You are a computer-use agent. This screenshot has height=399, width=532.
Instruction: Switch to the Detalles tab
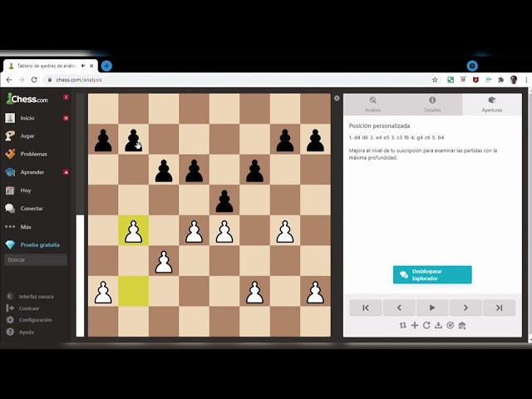pyautogui.click(x=432, y=105)
